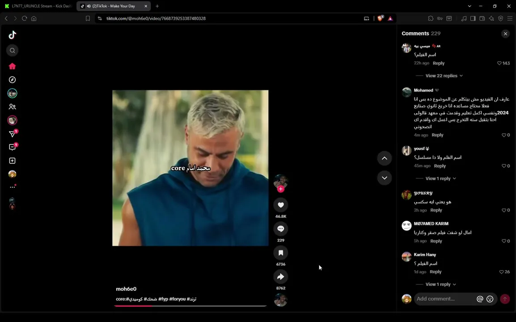Reply to MØ7AMED KARIM's comment

pyautogui.click(x=436, y=241)
